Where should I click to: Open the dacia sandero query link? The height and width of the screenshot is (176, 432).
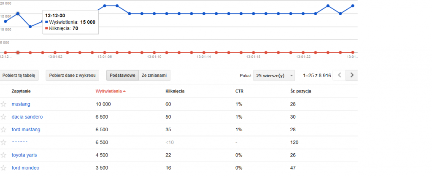tap(27, 116)
